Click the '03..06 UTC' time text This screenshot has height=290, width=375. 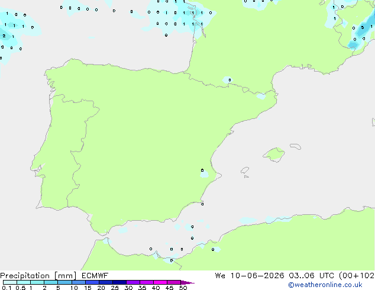click(311, 276)
